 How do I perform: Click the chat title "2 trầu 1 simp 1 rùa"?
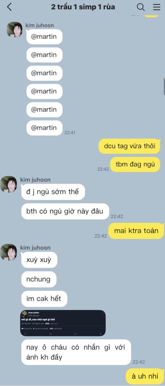[83, 7]
